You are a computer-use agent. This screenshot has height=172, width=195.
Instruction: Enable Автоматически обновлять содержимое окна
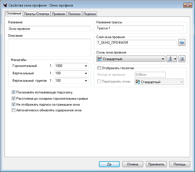coord(13,110)
